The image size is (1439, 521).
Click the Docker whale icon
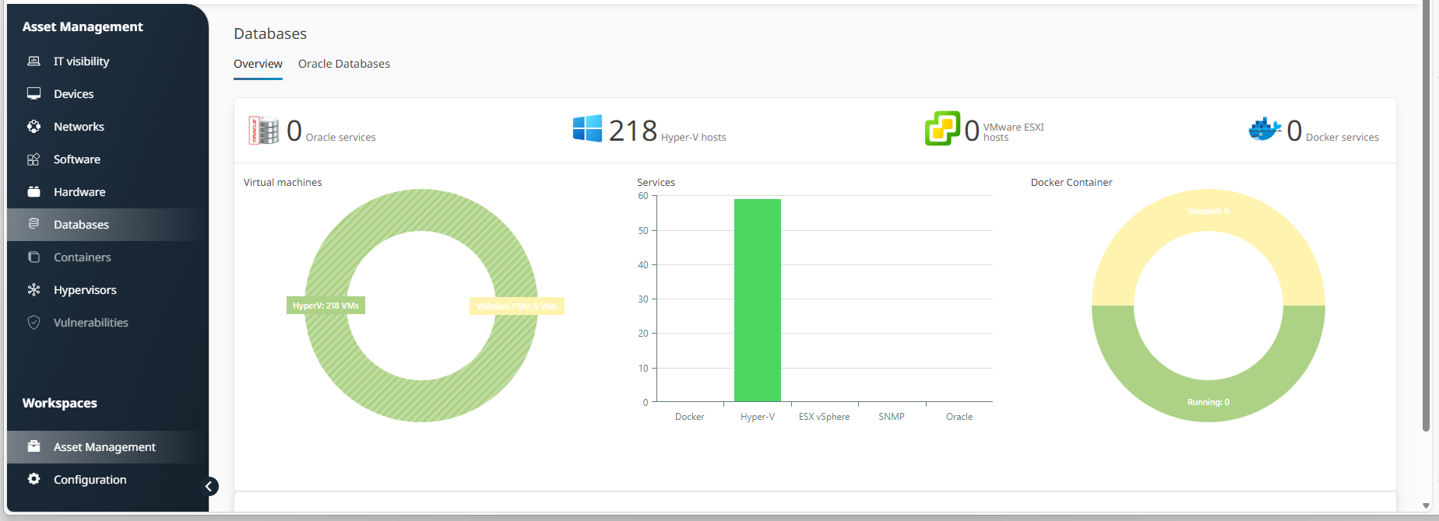point(1265,129)
